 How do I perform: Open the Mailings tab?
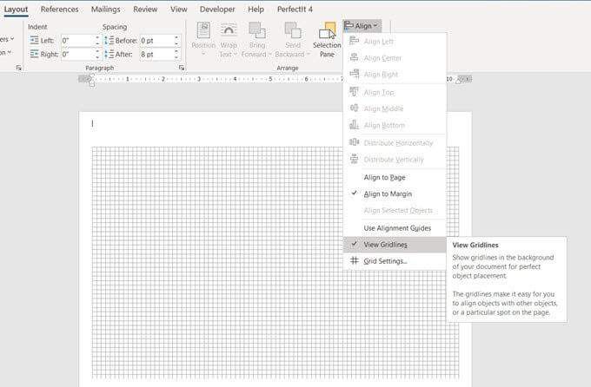105,10
